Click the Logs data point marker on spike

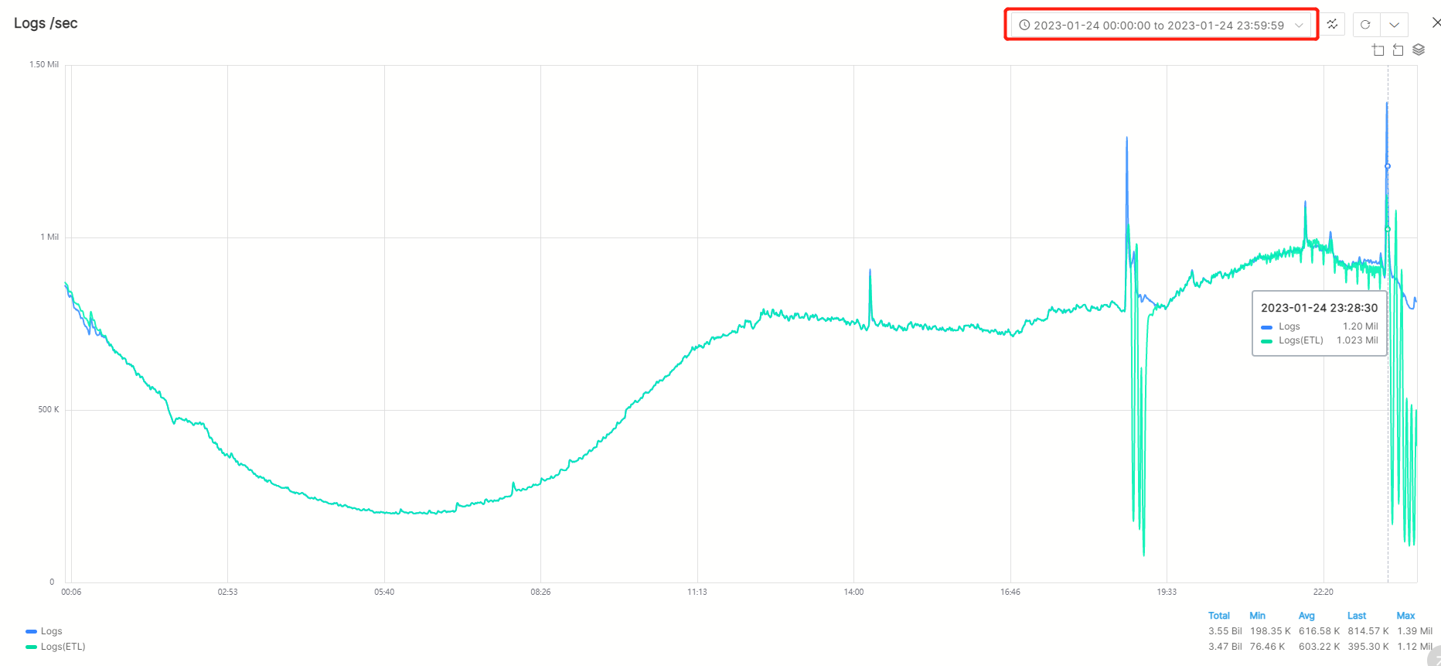[1388, 166]
